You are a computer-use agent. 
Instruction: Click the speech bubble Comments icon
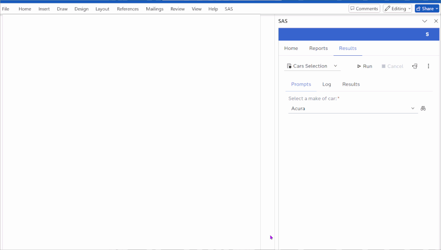coord(352,8)
